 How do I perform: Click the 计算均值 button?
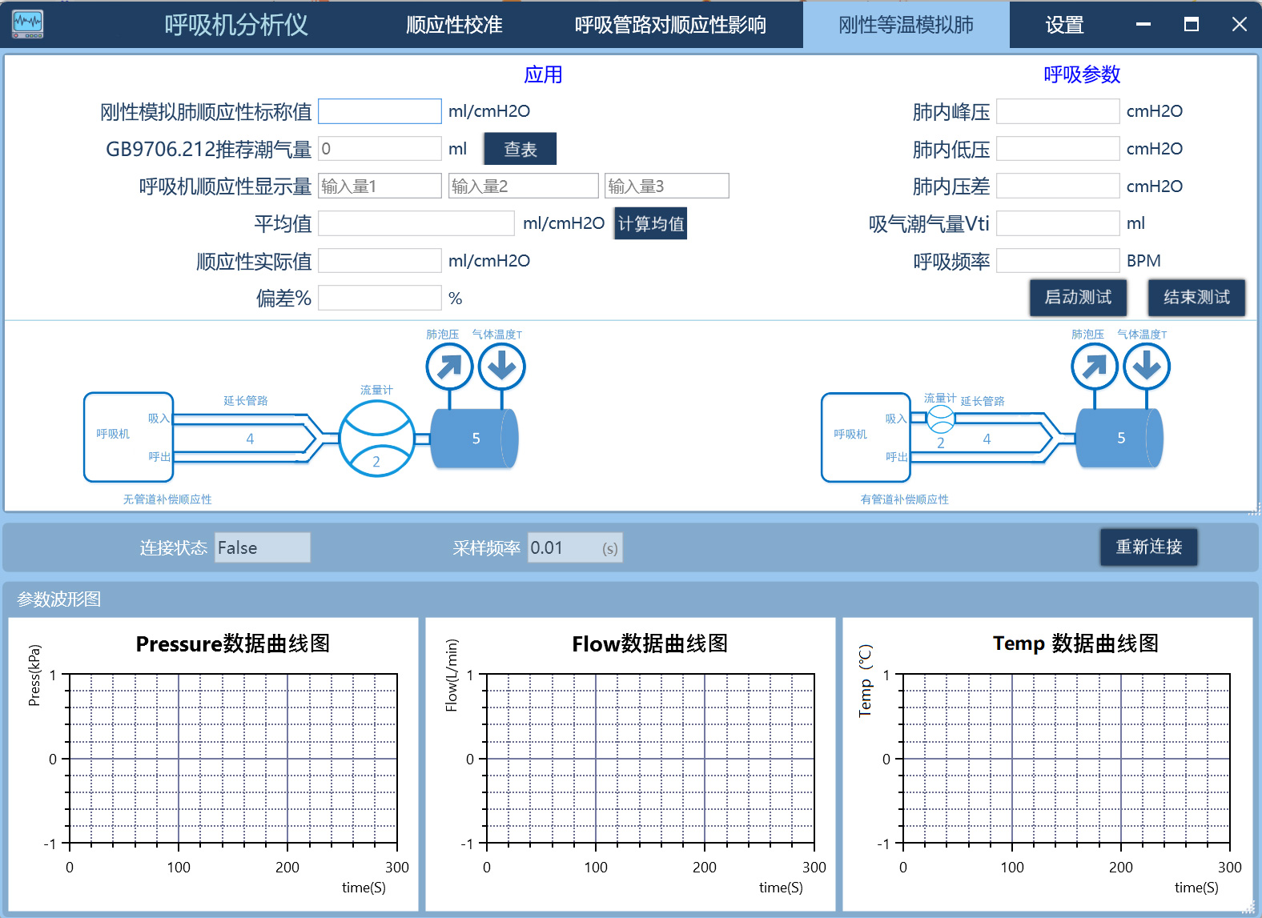650,224
